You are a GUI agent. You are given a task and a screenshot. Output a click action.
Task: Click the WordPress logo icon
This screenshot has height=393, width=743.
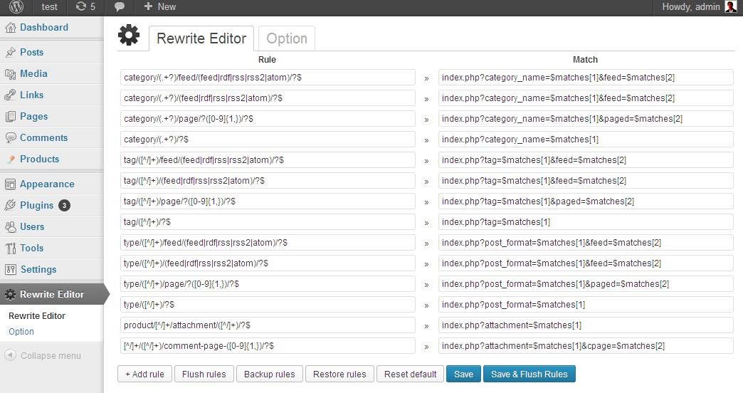point(16,6)
